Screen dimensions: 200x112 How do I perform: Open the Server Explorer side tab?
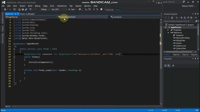coord(3,18)
